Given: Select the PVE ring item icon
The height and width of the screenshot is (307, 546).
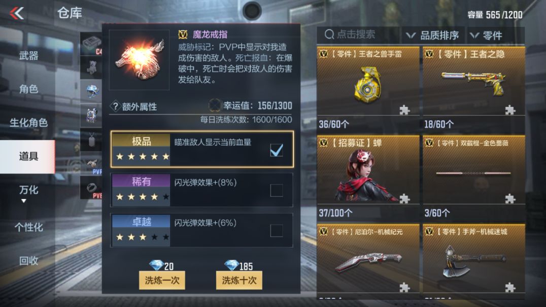Looking at the screenshot, I should point(91,187).
